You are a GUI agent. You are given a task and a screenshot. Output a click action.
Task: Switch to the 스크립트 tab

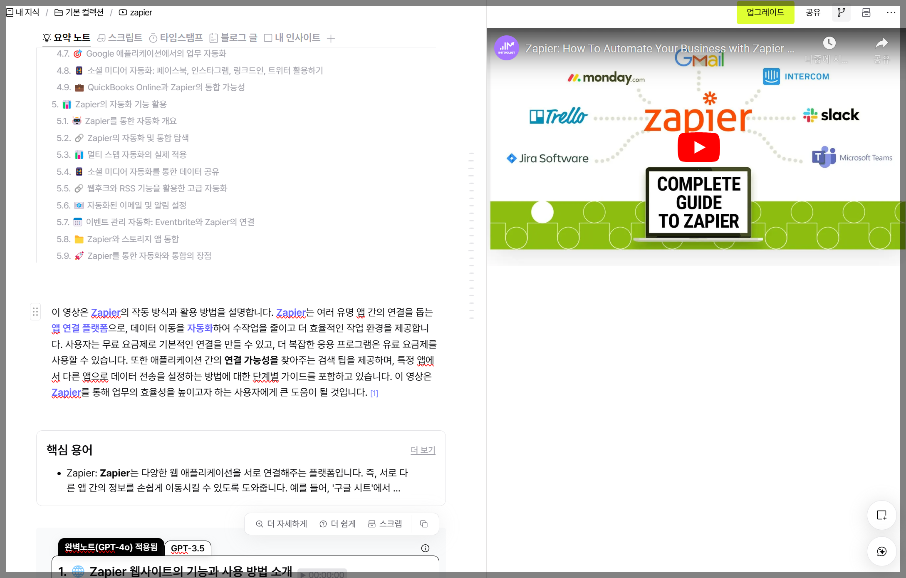(x=120, y=38)
